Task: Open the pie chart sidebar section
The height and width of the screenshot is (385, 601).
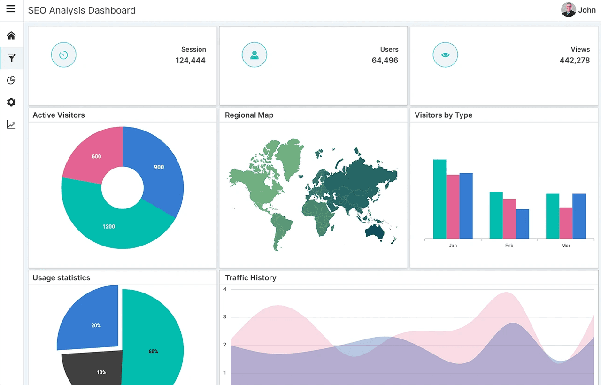Action: tap(11, 80)
